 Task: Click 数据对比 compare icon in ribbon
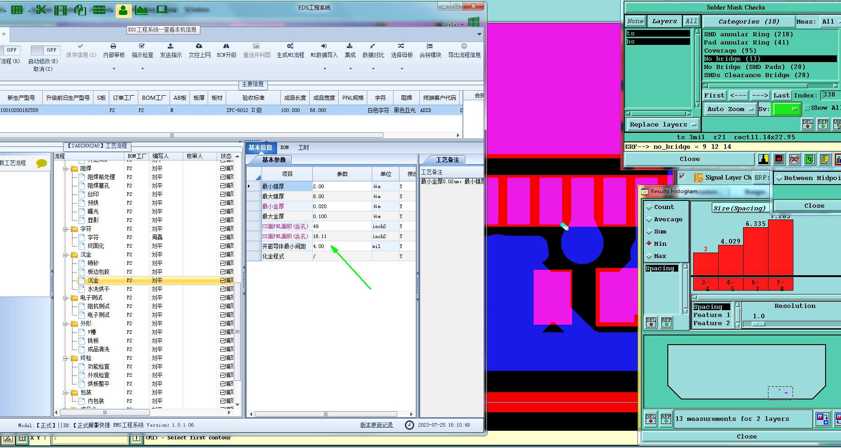pyautogui.click(x=372, y=46)
